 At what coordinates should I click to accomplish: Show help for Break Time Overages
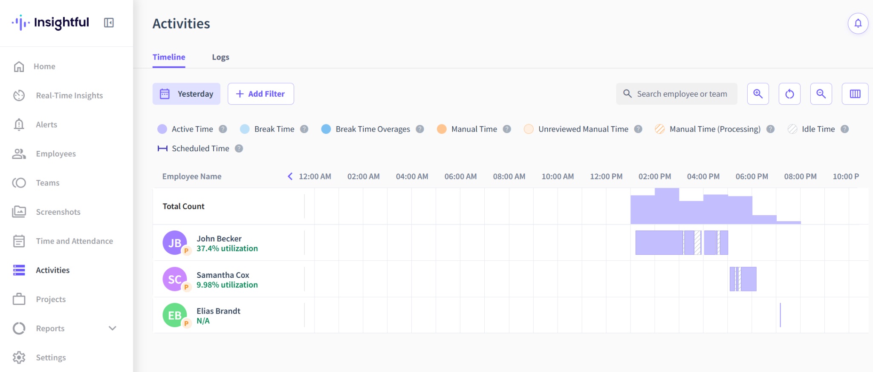pos(420,129)
